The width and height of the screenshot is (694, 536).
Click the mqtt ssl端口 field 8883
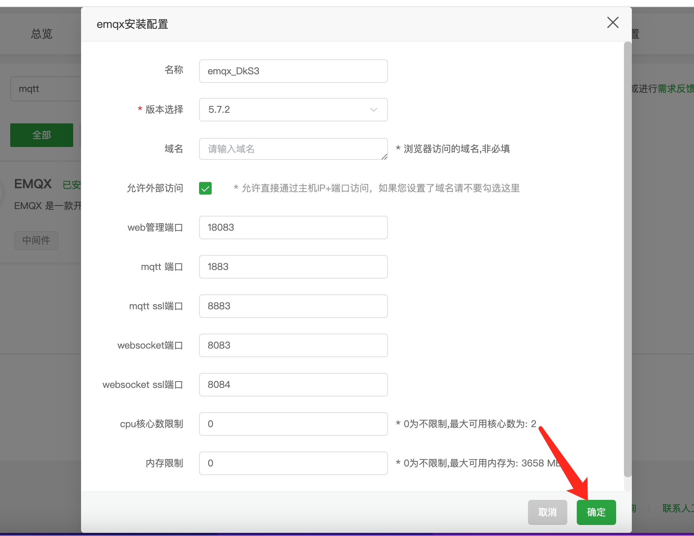[293, 306]
